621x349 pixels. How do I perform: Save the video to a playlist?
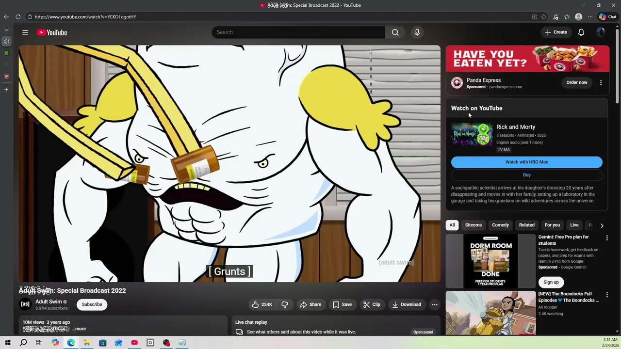(x=342, y=304)
